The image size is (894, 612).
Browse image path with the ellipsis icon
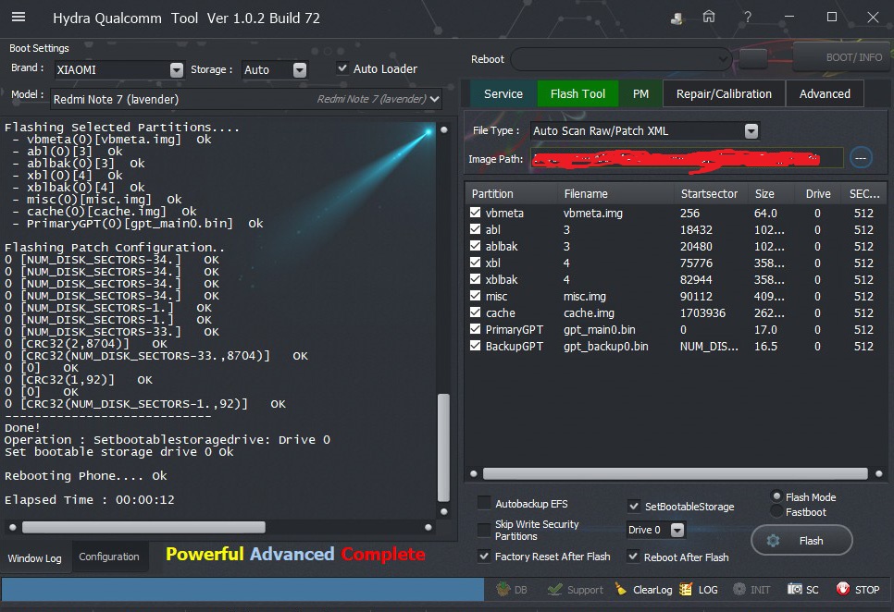pyautogui.click(x=861, y=158)
